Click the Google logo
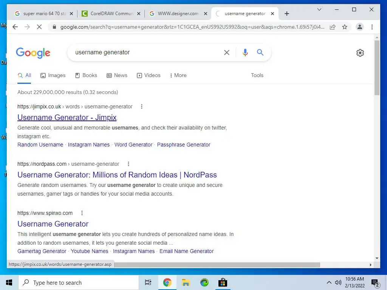Screen dimensions: 387x290 click(x=33, y=53)
